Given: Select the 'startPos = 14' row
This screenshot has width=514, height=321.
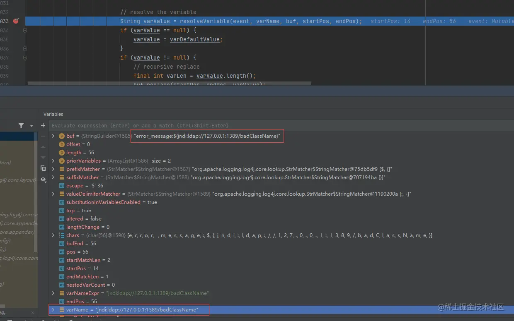Looking at the screenshot, I should pos(282,268).
